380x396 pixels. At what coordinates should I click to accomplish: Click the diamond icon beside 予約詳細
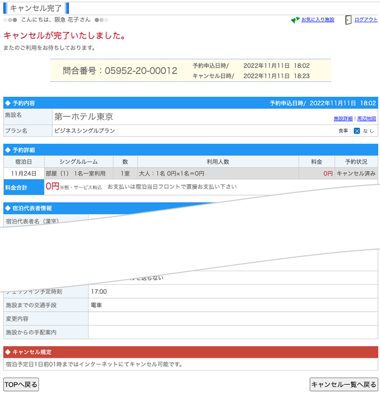pyautogui.click(x=8, y=150)
